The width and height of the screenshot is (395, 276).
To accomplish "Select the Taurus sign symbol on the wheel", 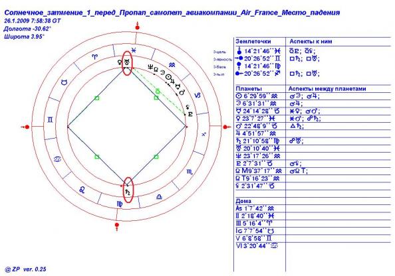I will point(65,82).
